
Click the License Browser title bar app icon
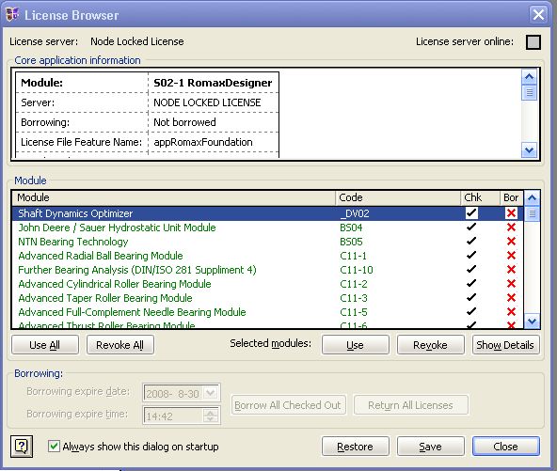point(12,14)
